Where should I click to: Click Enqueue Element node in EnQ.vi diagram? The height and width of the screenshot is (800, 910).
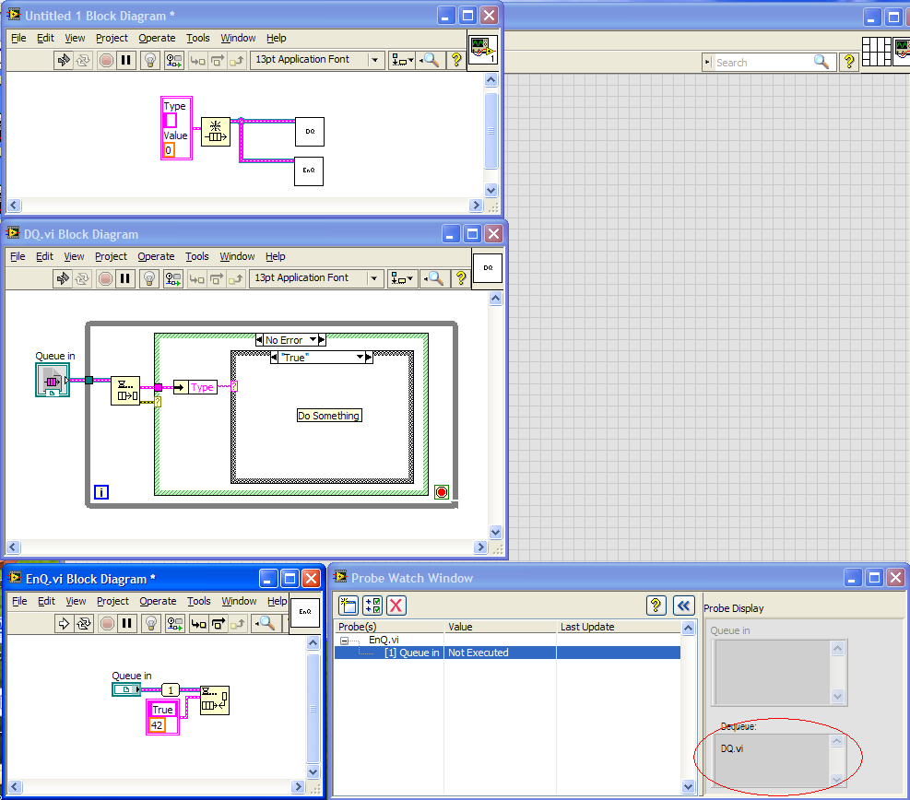point(215,700)
